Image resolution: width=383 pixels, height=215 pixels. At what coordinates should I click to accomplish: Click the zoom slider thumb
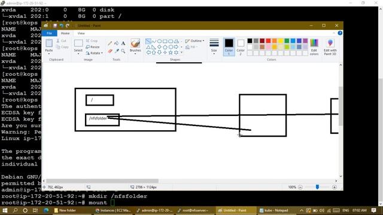pyautogui.click(x=317, y=187)
